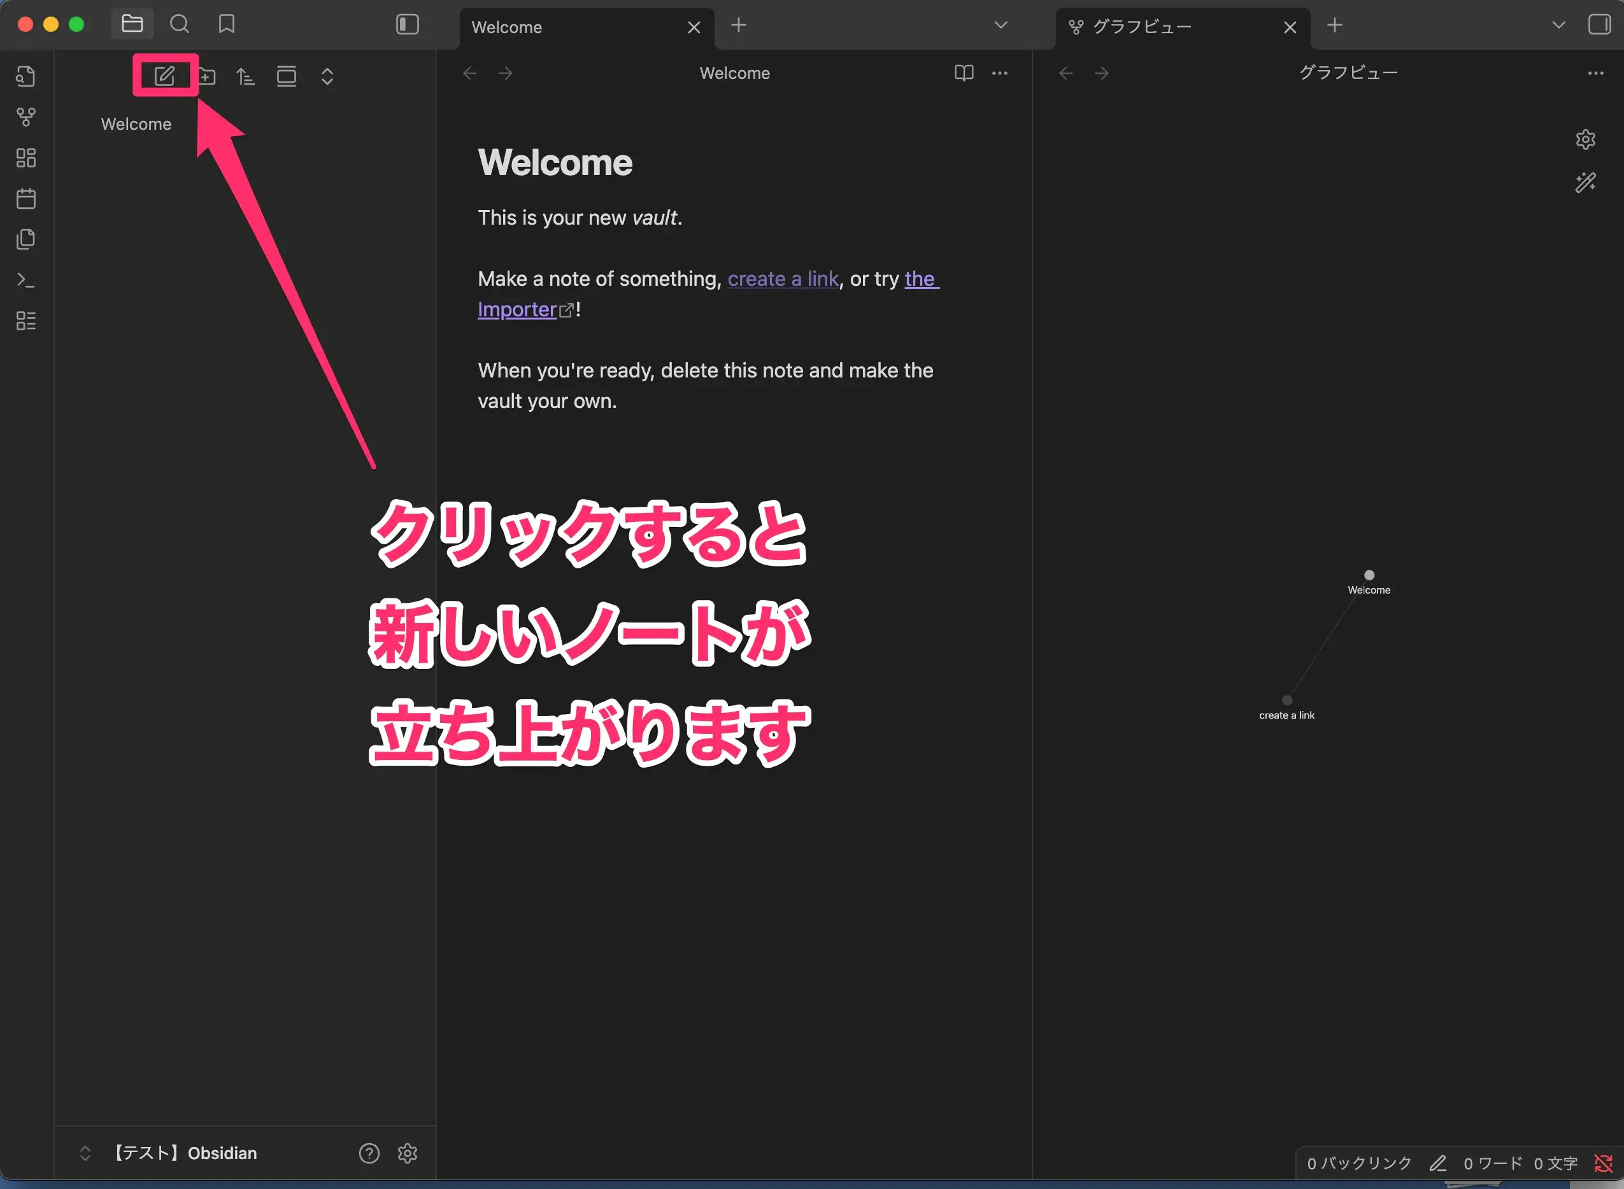The image size is (1624, 1189).
Task: Follow the 'create a link' internal link
Action: click(x=783, y=279)
